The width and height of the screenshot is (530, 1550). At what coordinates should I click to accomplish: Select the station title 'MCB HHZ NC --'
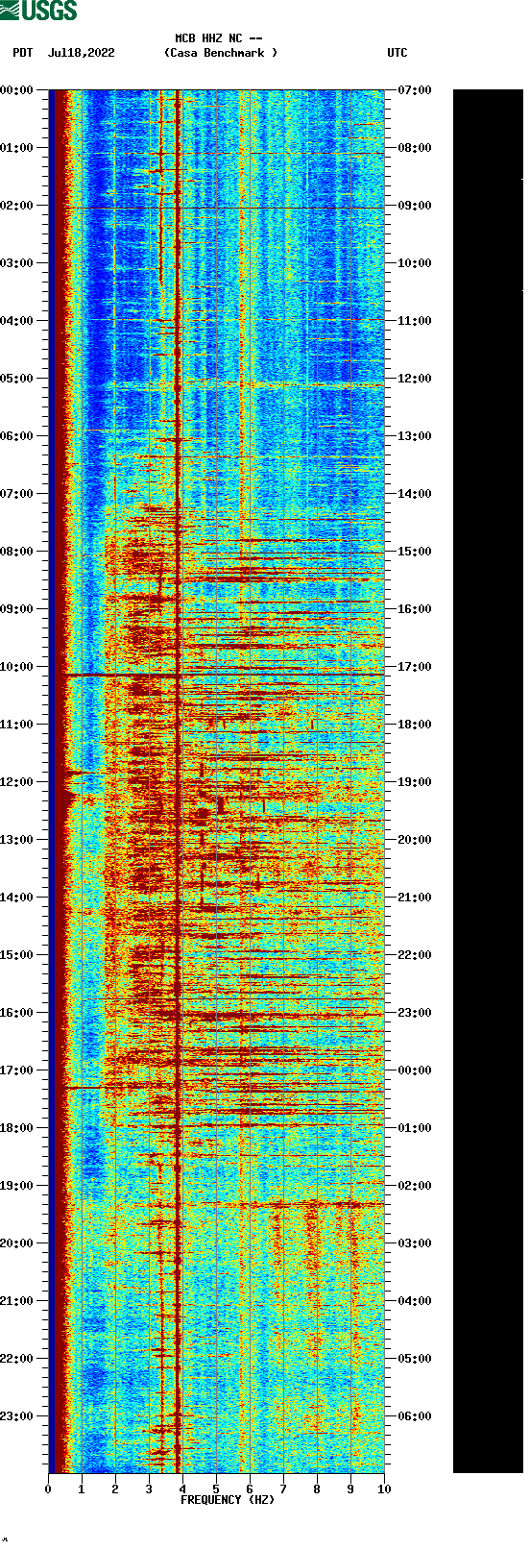pyautogui.click(x=219, y=38)
